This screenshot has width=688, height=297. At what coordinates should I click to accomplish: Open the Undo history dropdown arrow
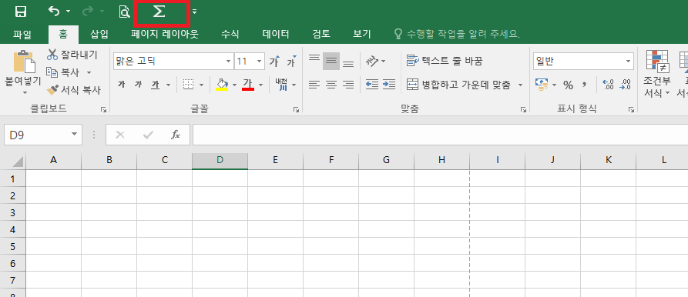pos(68,12)
